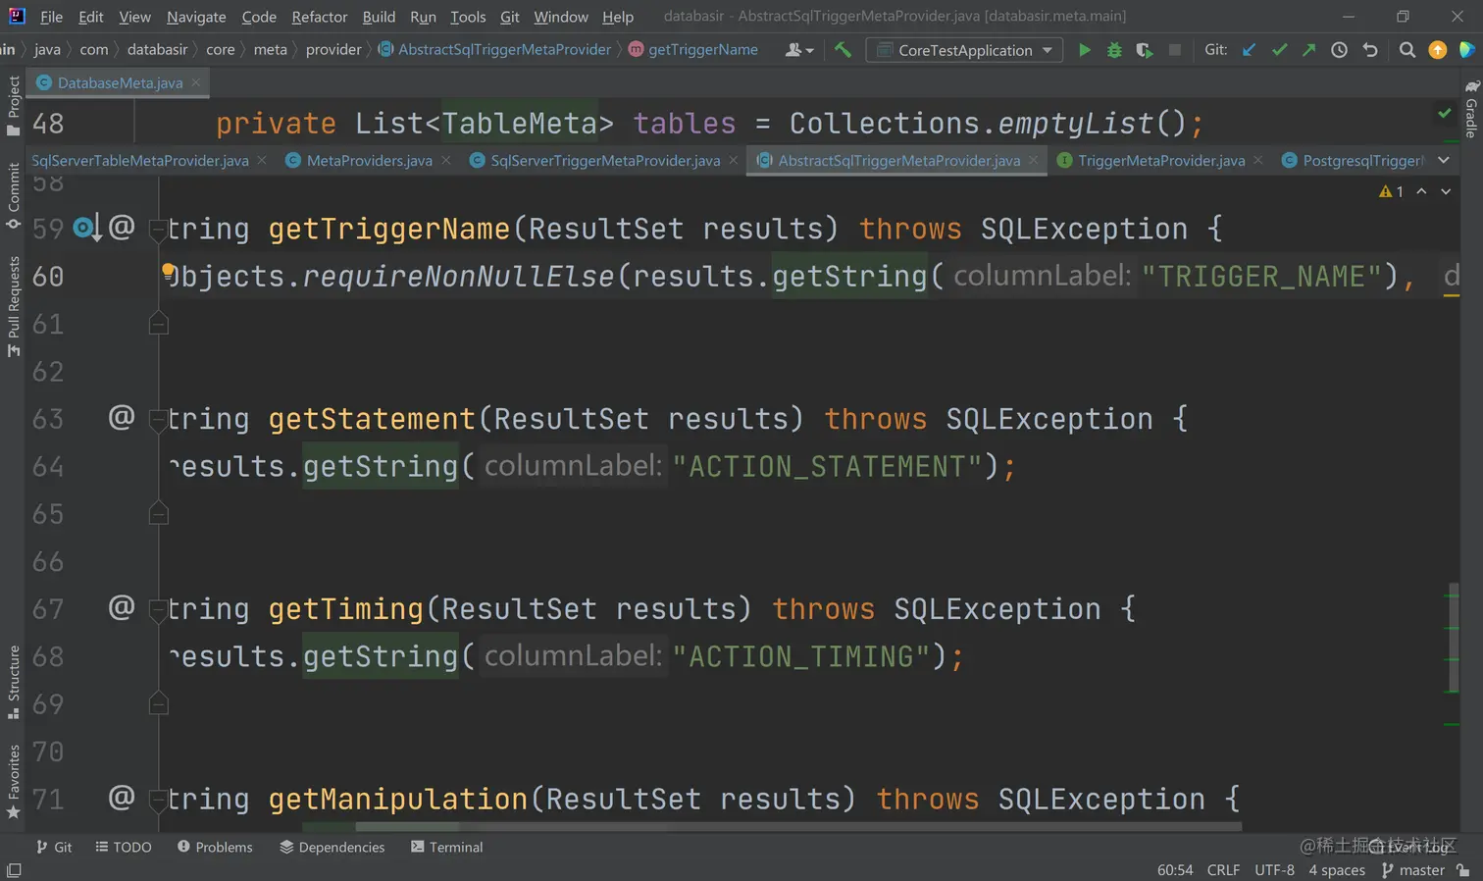The width and height of the screenshot is (1483, 881).
Task: Go to the next highlighted problem arrow
Action: point(1446,191)
